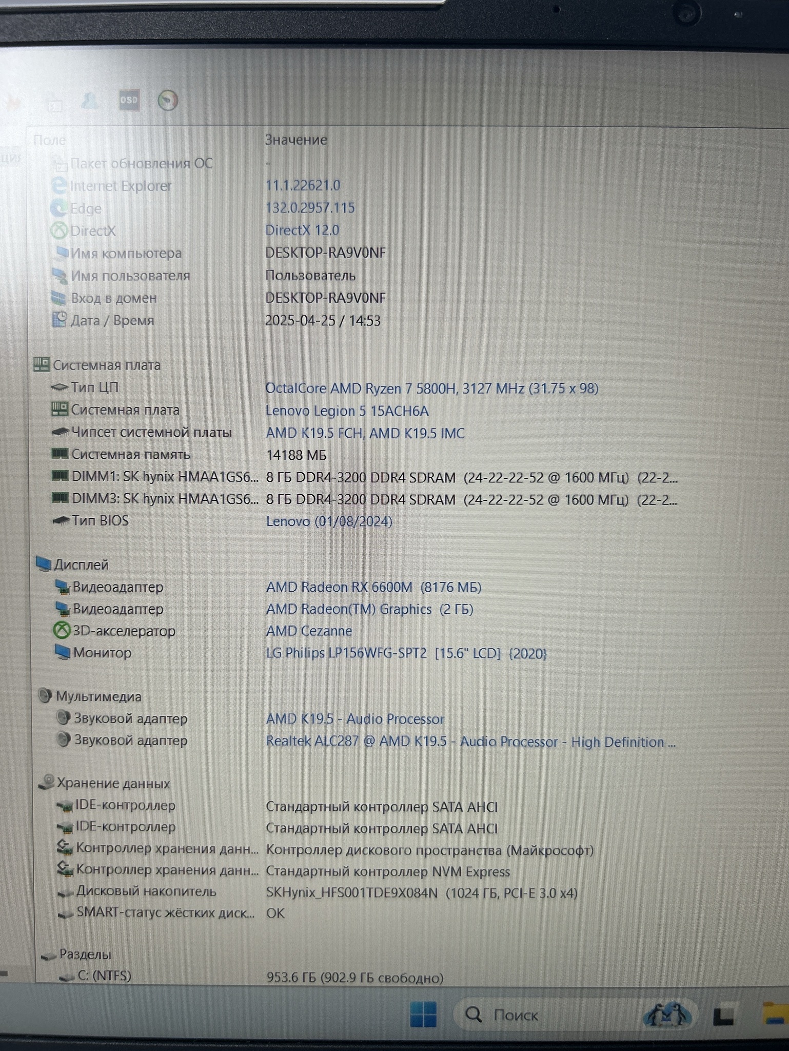This screenshot has height=1051, width=789.
Task: Open the LG Philips LP156WFG-SPT2 monitor link
Action: click(407, 653)
